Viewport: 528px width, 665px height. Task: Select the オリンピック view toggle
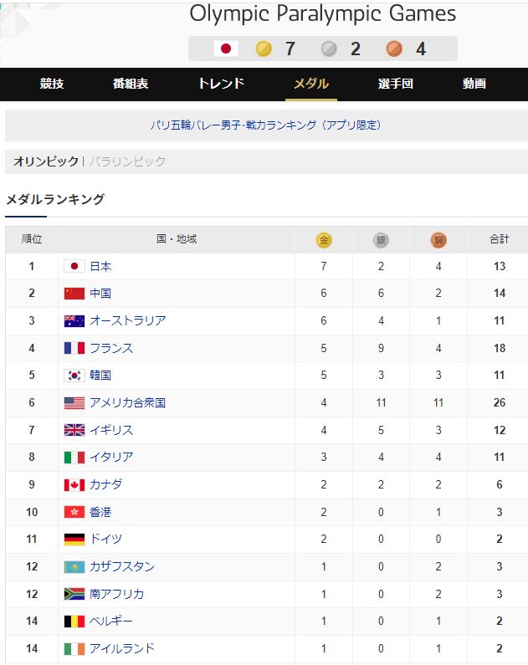[x=46, y=161]
